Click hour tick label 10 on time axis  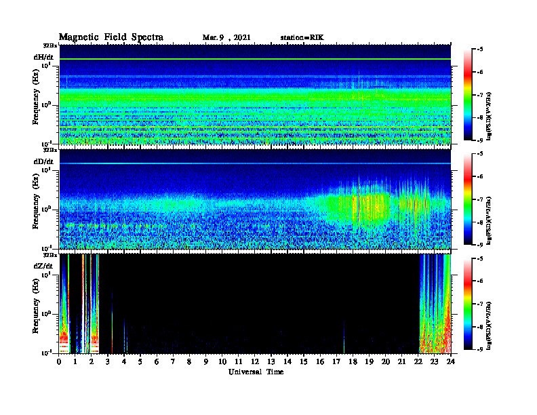pyautogui.click(x=222, y=361)
